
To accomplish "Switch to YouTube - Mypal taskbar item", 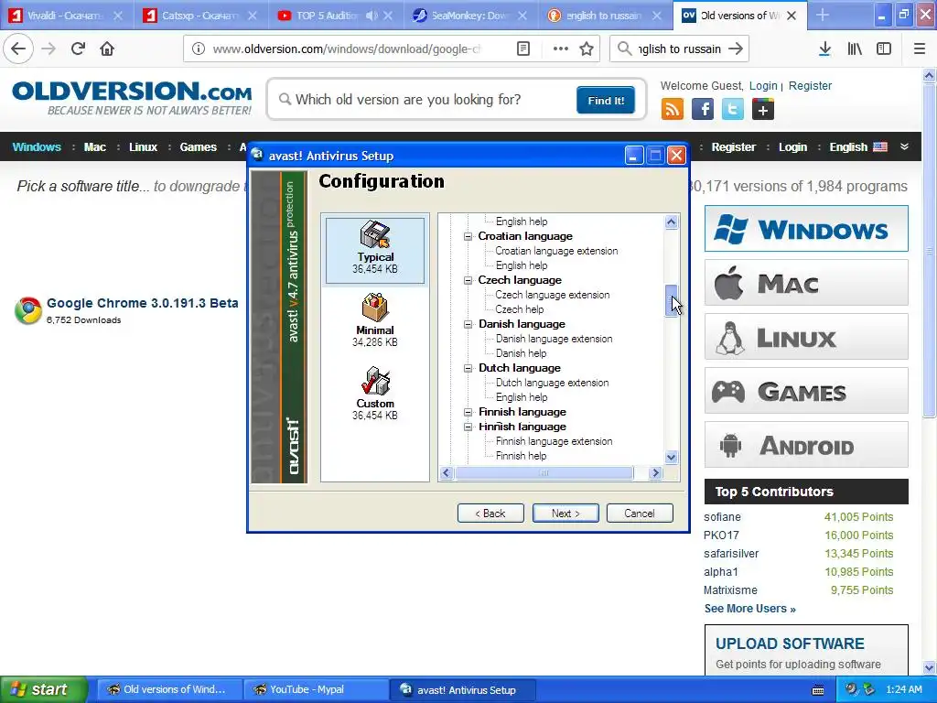I will tap(317, 690).
